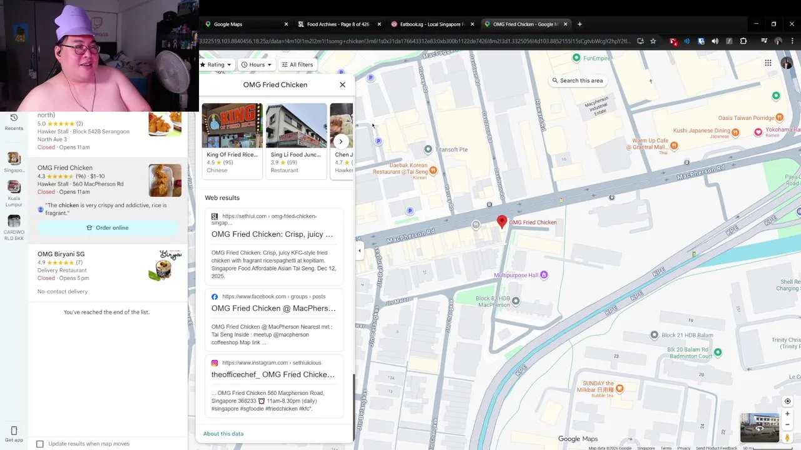Image resolution: width=801 pixels, height=450 pixels.
Task: Select the Titansoft Pte map marker
Action: click(428, 149)
